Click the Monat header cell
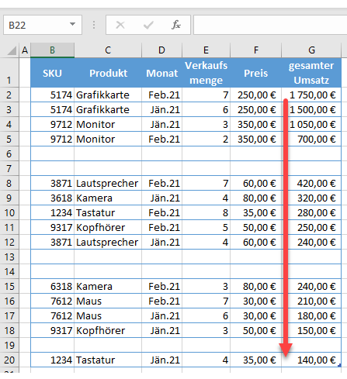347x379 pixels. pyautogui.click(x=161, y=73)
